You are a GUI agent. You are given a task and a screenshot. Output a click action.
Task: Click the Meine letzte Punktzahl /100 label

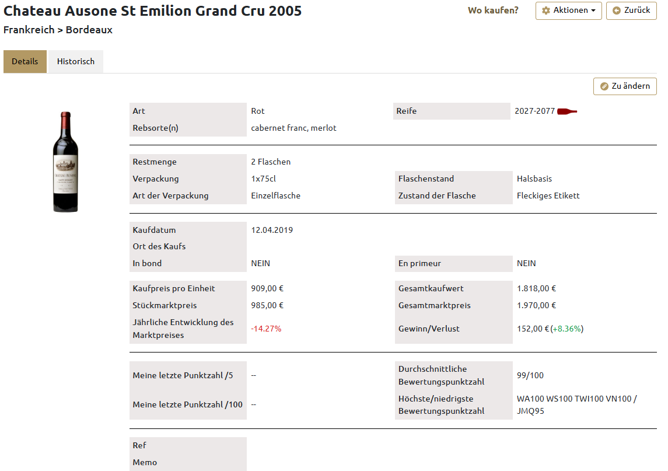pos(187,404)
